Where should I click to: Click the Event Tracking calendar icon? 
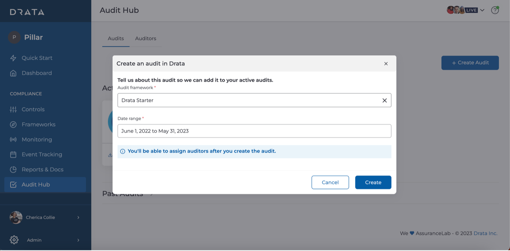13,155
